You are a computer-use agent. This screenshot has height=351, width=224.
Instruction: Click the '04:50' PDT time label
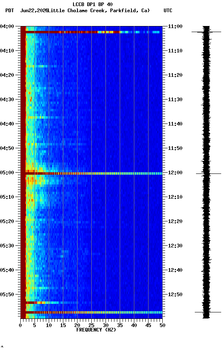pyautogui.click(x=7, y=148)
